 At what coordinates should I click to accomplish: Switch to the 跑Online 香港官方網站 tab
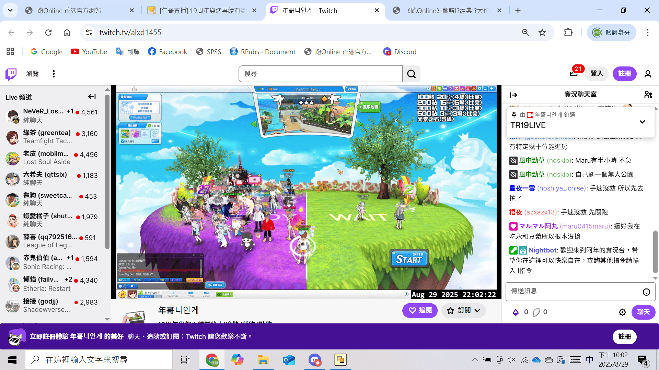(x=69, y=11)
